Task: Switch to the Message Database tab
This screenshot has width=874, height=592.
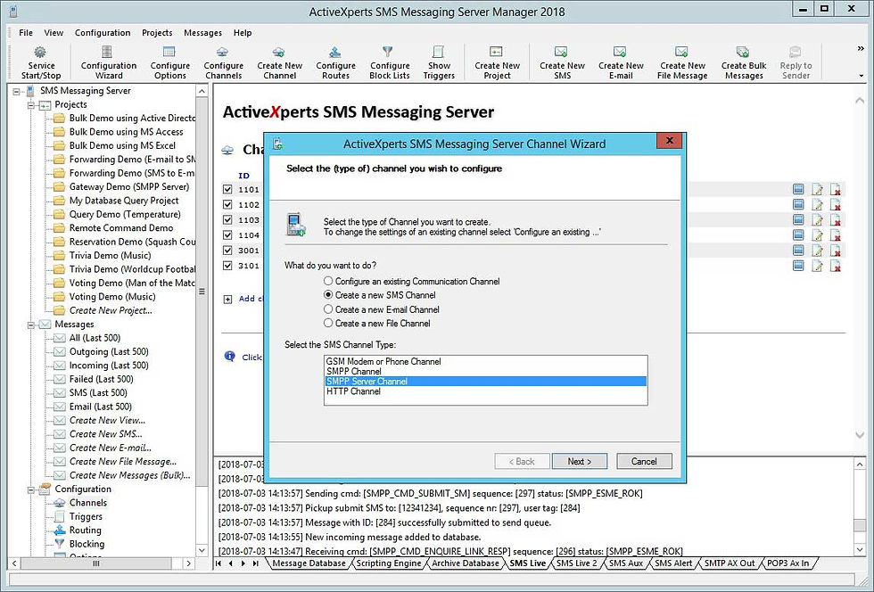Action: point(309,563)
